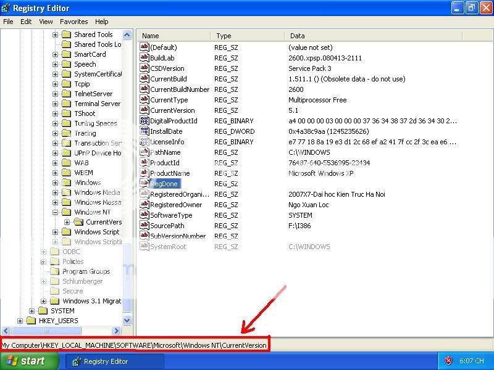
Task: Click the (Default) value icon
Action: [144, 47]
